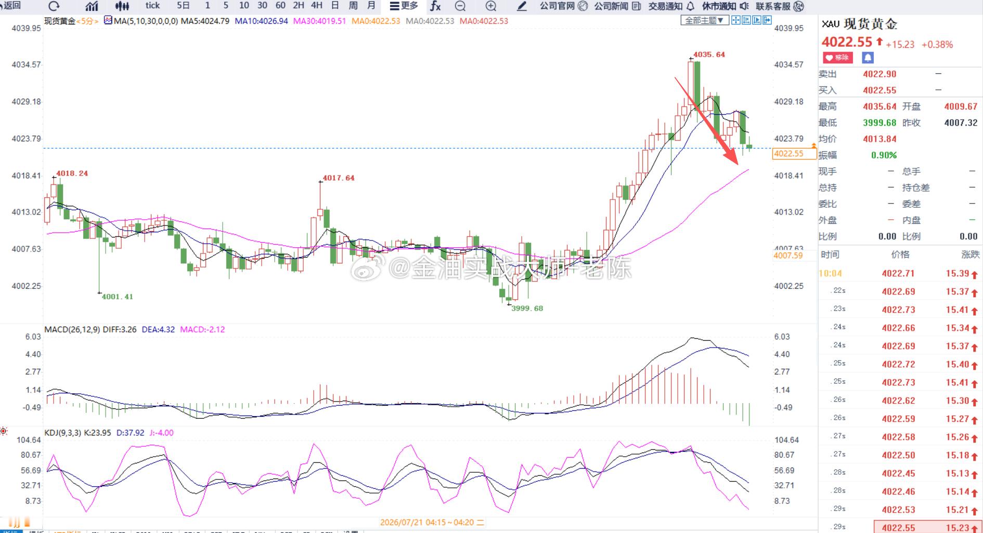Select the 月 monthly timeframe
This screenshot has width=983, height=533.
coord(371,6)
